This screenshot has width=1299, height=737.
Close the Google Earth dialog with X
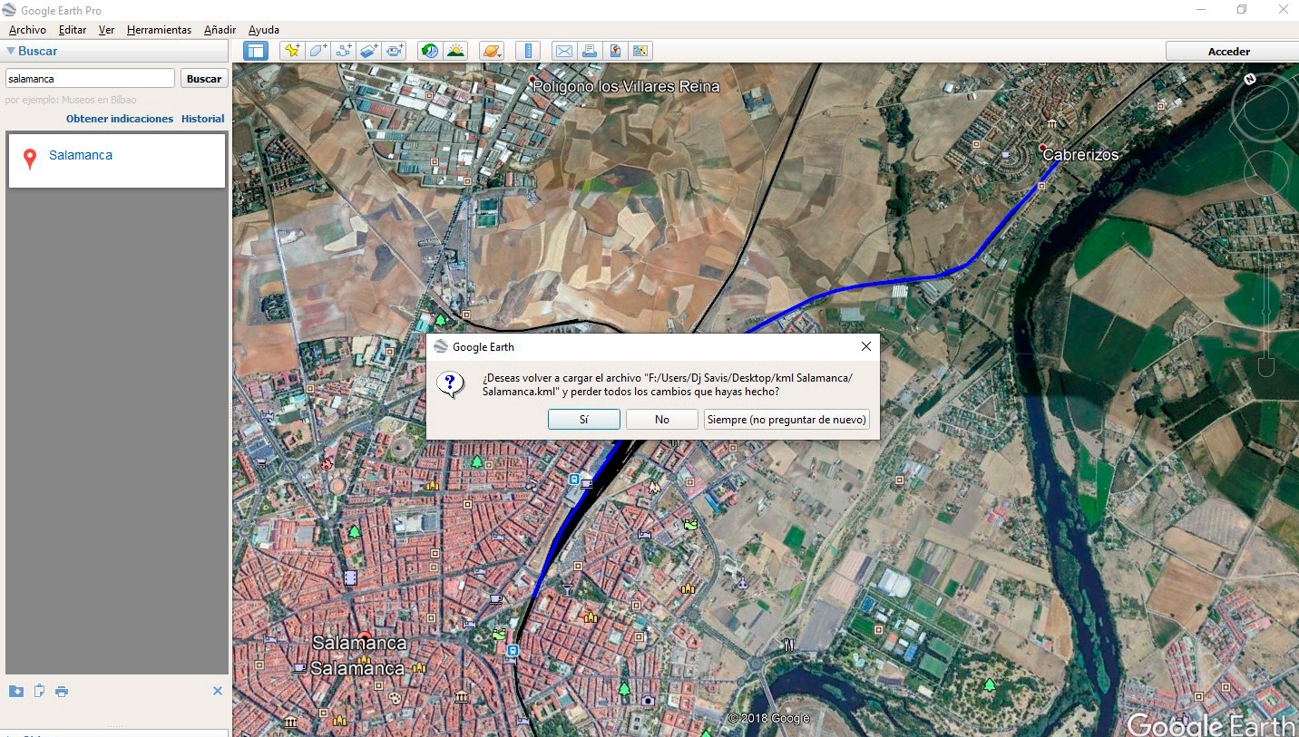(865, 346)
